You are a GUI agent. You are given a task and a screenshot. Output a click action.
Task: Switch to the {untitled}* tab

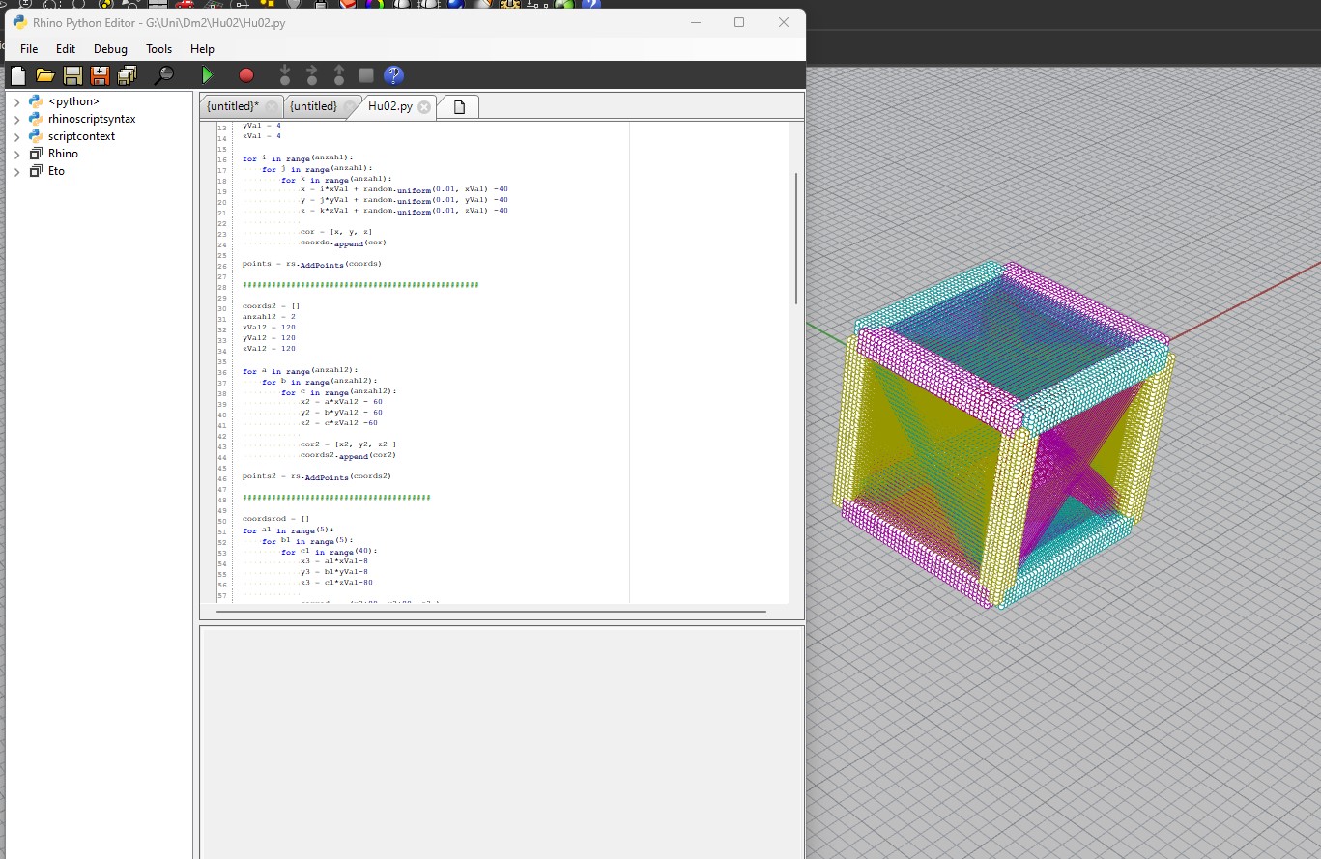(232, 106)
